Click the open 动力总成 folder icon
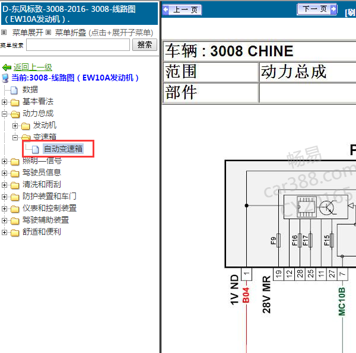 pyautogui.click(x=15, y=114)
